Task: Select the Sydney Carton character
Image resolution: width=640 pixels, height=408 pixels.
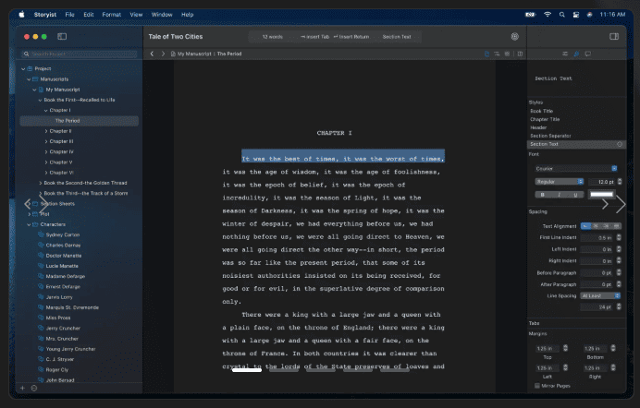Action: 63,235
